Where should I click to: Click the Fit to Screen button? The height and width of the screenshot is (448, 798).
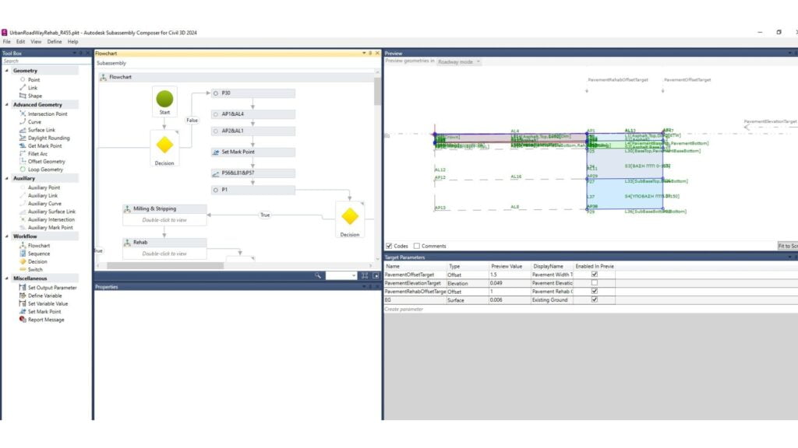click(x=787, y=246)
